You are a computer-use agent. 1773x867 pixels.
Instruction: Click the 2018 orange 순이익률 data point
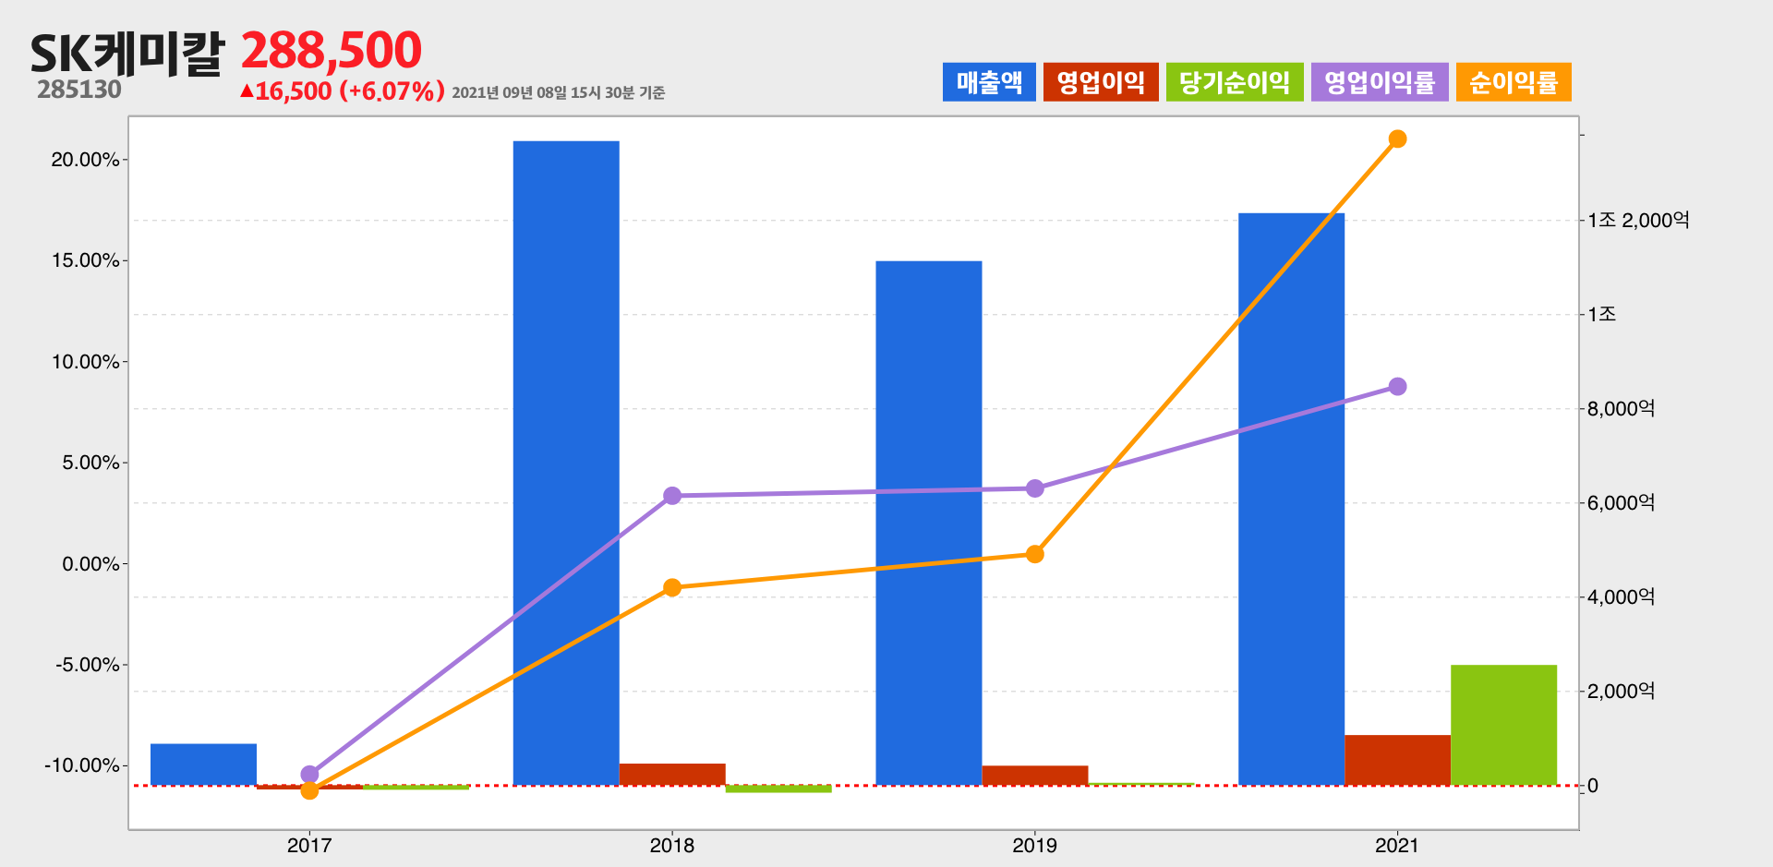(x=672, y=587)
